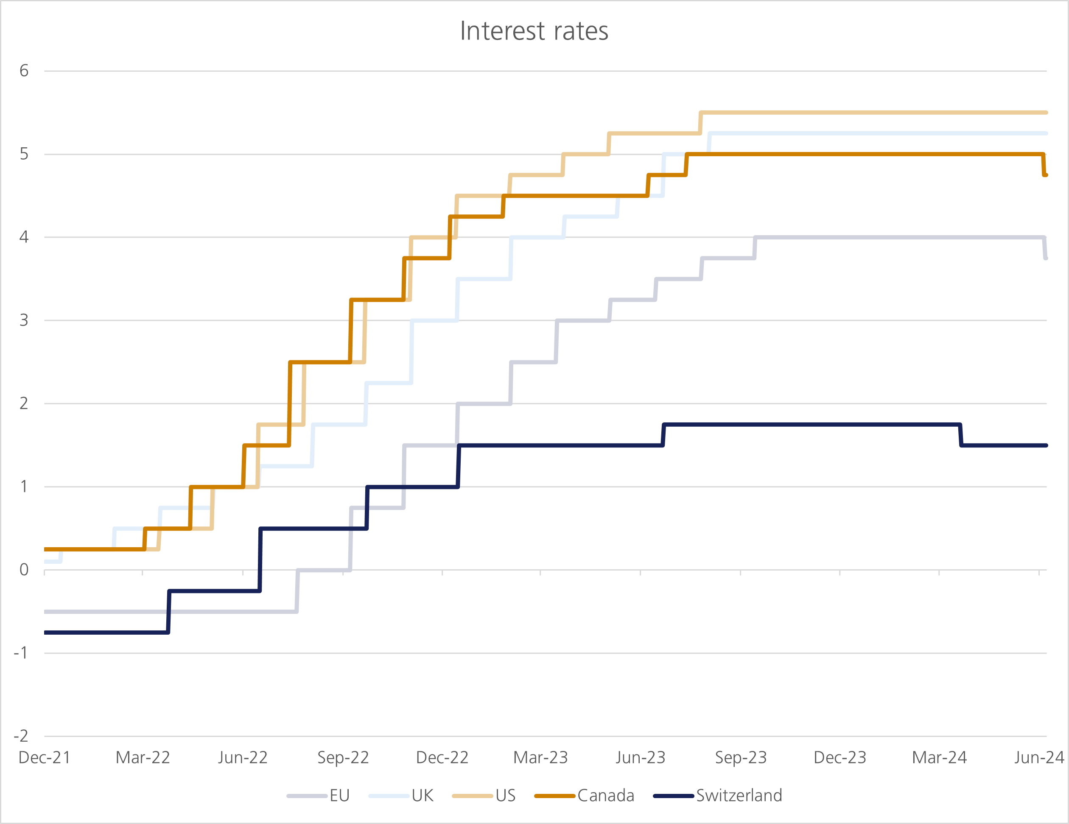1069x824 pixels.
Task: Click the "Interest rates" chart title
Action: coord(534,31)
